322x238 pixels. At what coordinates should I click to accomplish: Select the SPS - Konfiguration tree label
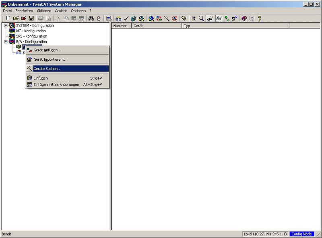click(x=32, y=36)
